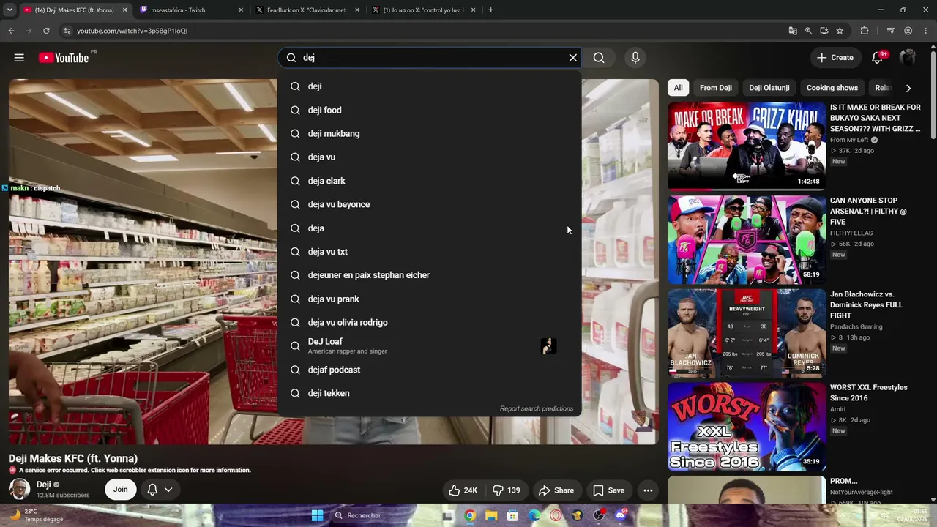This screenshot has width=937, height=527.
Task: Open the Chrome profile icon
Action: [x=908, y=31]
